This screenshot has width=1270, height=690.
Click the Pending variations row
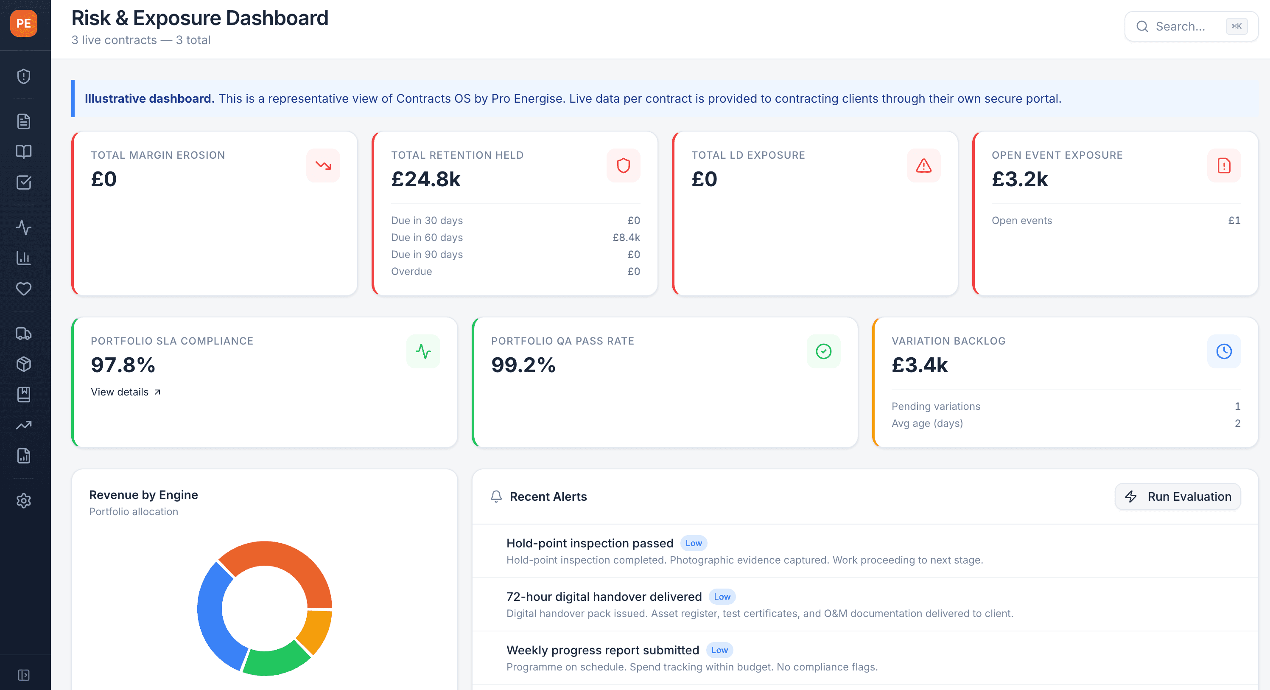click(x=1066, y=407)
